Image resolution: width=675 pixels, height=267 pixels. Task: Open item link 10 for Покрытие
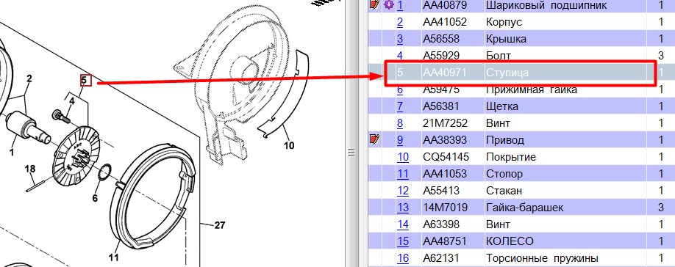click(x=402, y=157)
